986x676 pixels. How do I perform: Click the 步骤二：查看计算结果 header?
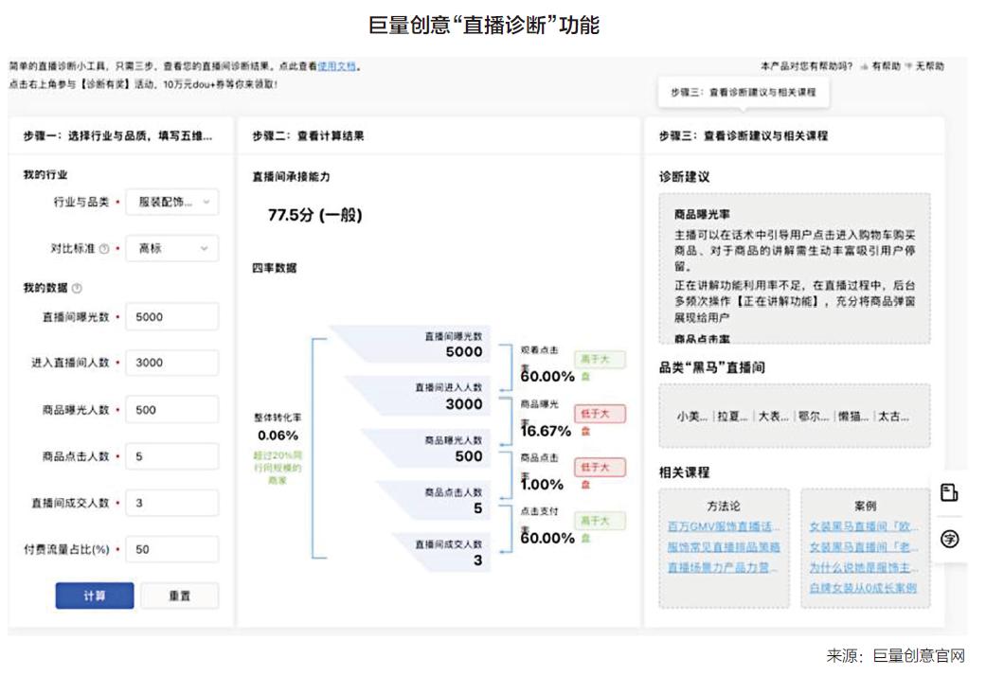pos(308,135)
